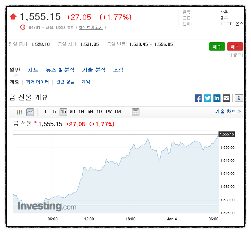Select the 15-minute interval
The image size is (251, 233).
point(63,112)
